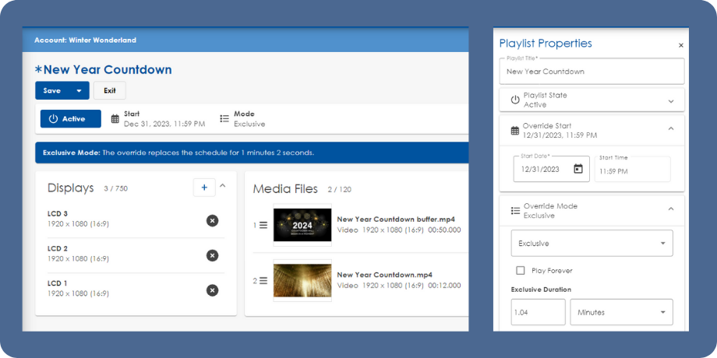
Task: Click the Playlist Title input field
Action: point(592,72)
